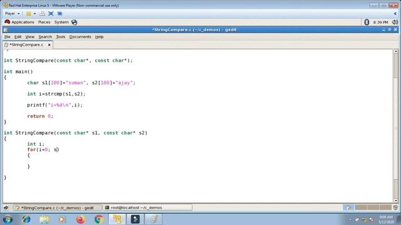This screenshot has width=401, height=225.
Task: Click the network icon in Windows system tray
Action: point(365,219)
